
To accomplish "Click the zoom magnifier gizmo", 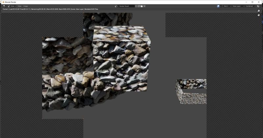I will point(259,11).
